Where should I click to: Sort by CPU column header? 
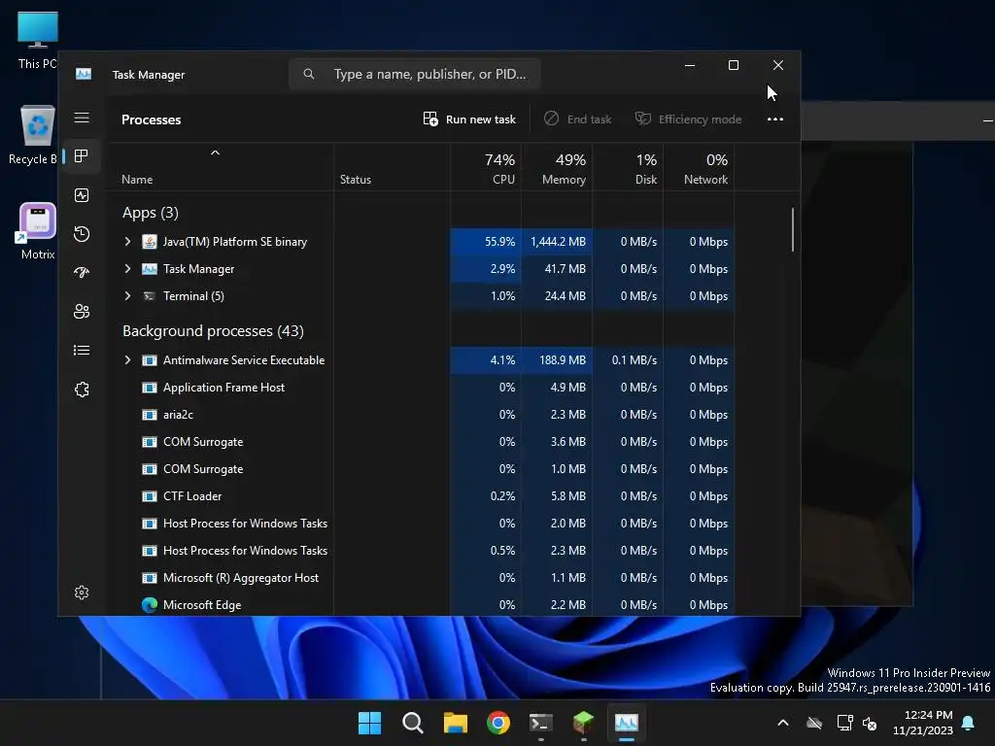coord(486,167)
